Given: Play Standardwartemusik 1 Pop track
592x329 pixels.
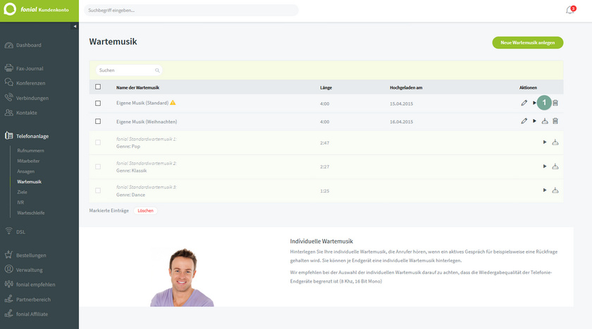Looking at the screenshot, I should pyautogui.click(x=545, y=142).
